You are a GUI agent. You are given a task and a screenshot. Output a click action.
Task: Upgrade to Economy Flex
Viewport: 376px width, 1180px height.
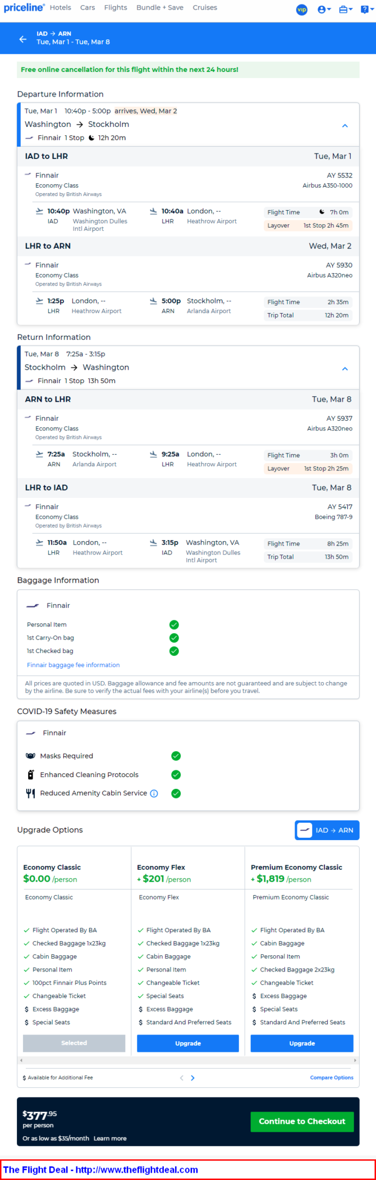[188, 1043]
